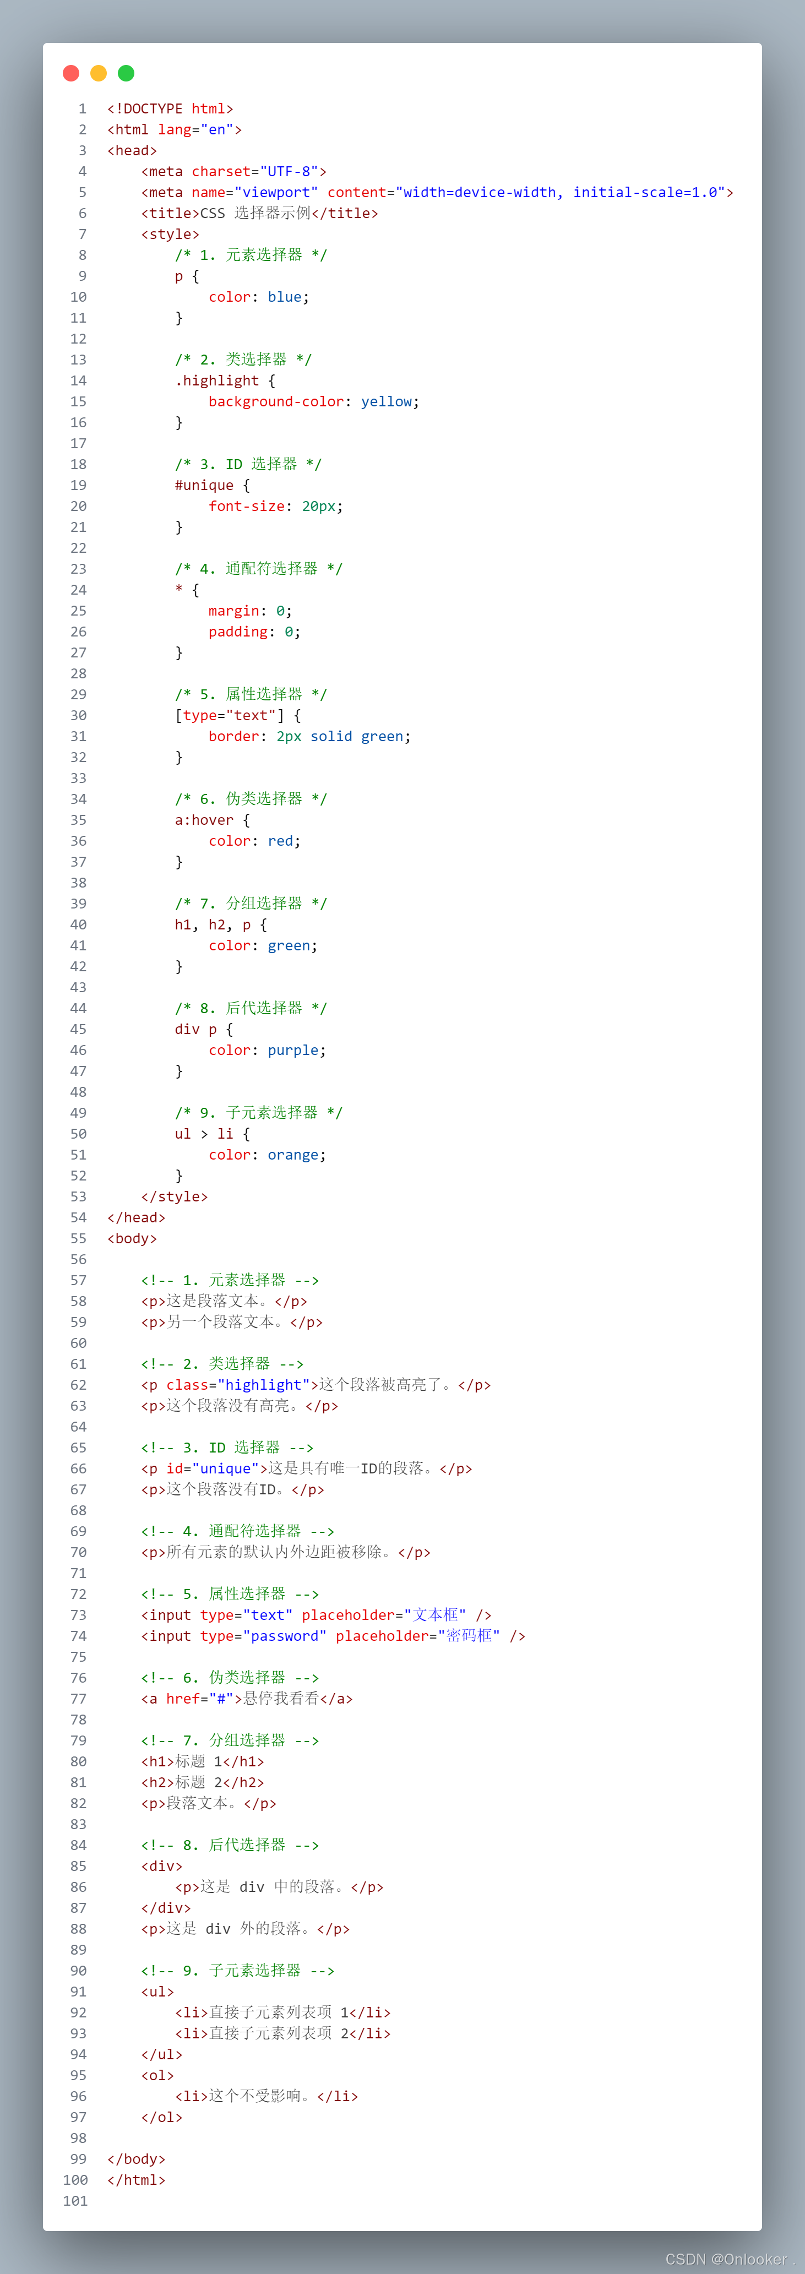This screenshot has height=2274, width=805.
Task: Click the anchor line '悬停我看看'
Action: click(247, 1699)
